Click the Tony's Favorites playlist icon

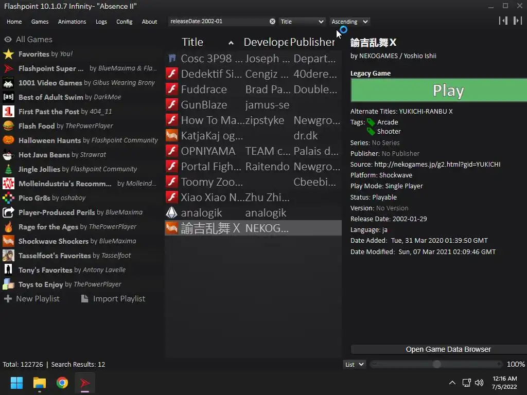tap(8, 270)
